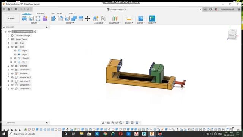Hide the movable jaw component

(x=12, y=77)
